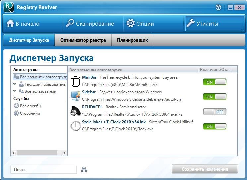This screenshot has height=180, width=247.
Task: Click the RTHDVCPL speaker icon
Action: pos(75,111)
